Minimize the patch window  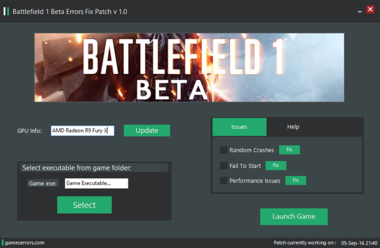pyautogui.click(x=360, y=11)
